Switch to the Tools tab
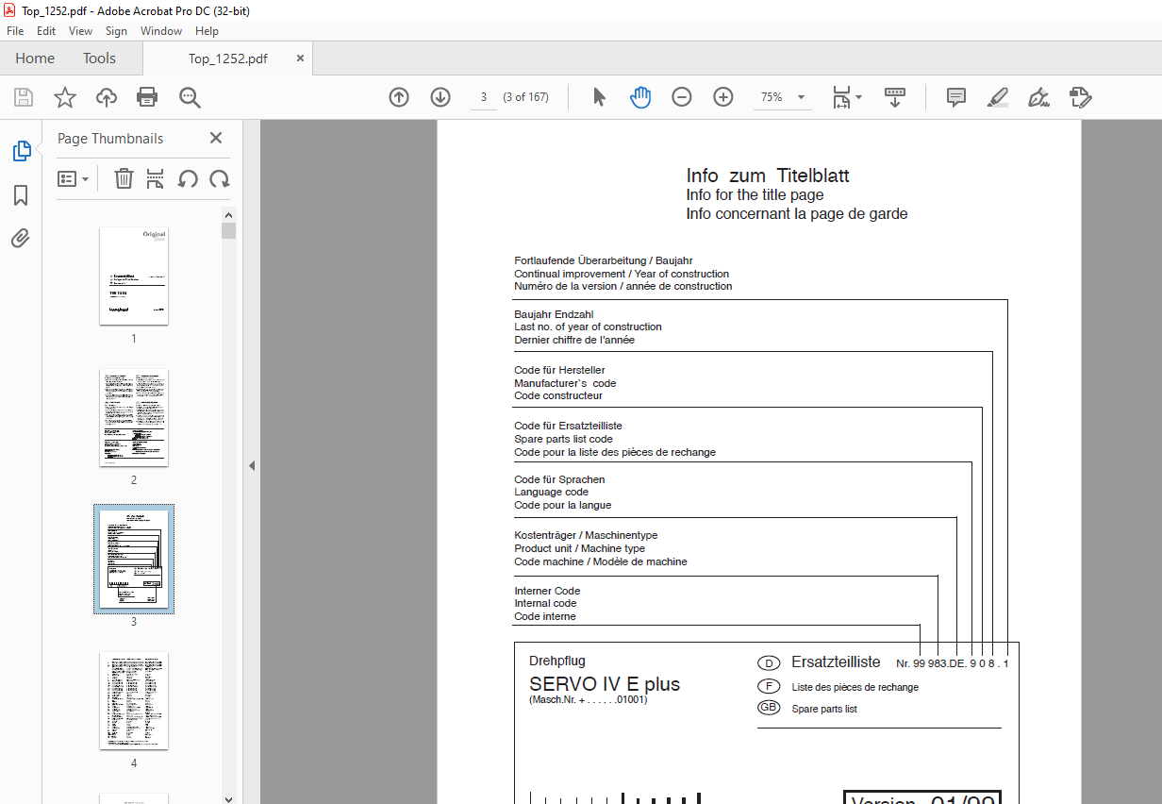Image resolution: width=1162 pixels, height=804 pixels. [99, 58]
